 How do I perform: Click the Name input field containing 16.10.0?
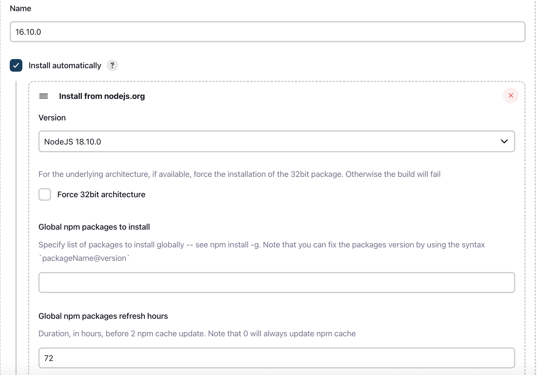tap(267, 32)
